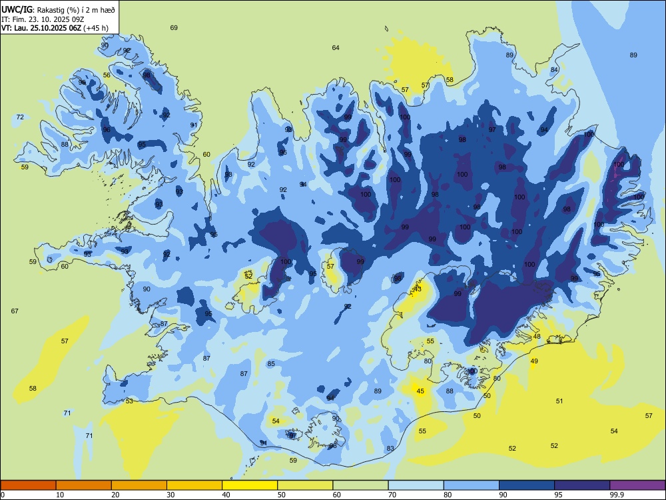Click the 20–30 light orange legend swatch
The image size is (666, 500).
[x=139, y=485]
